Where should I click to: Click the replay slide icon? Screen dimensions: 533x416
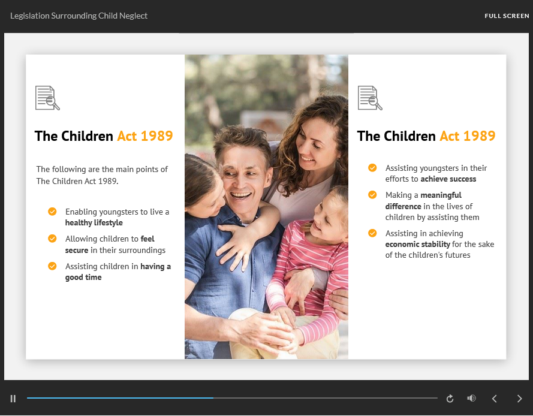[450, 399]
